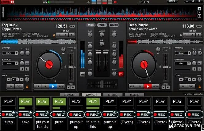Open the EFFECTS tab
Screen dimensions: 204x131
click(x=113, y=95)
